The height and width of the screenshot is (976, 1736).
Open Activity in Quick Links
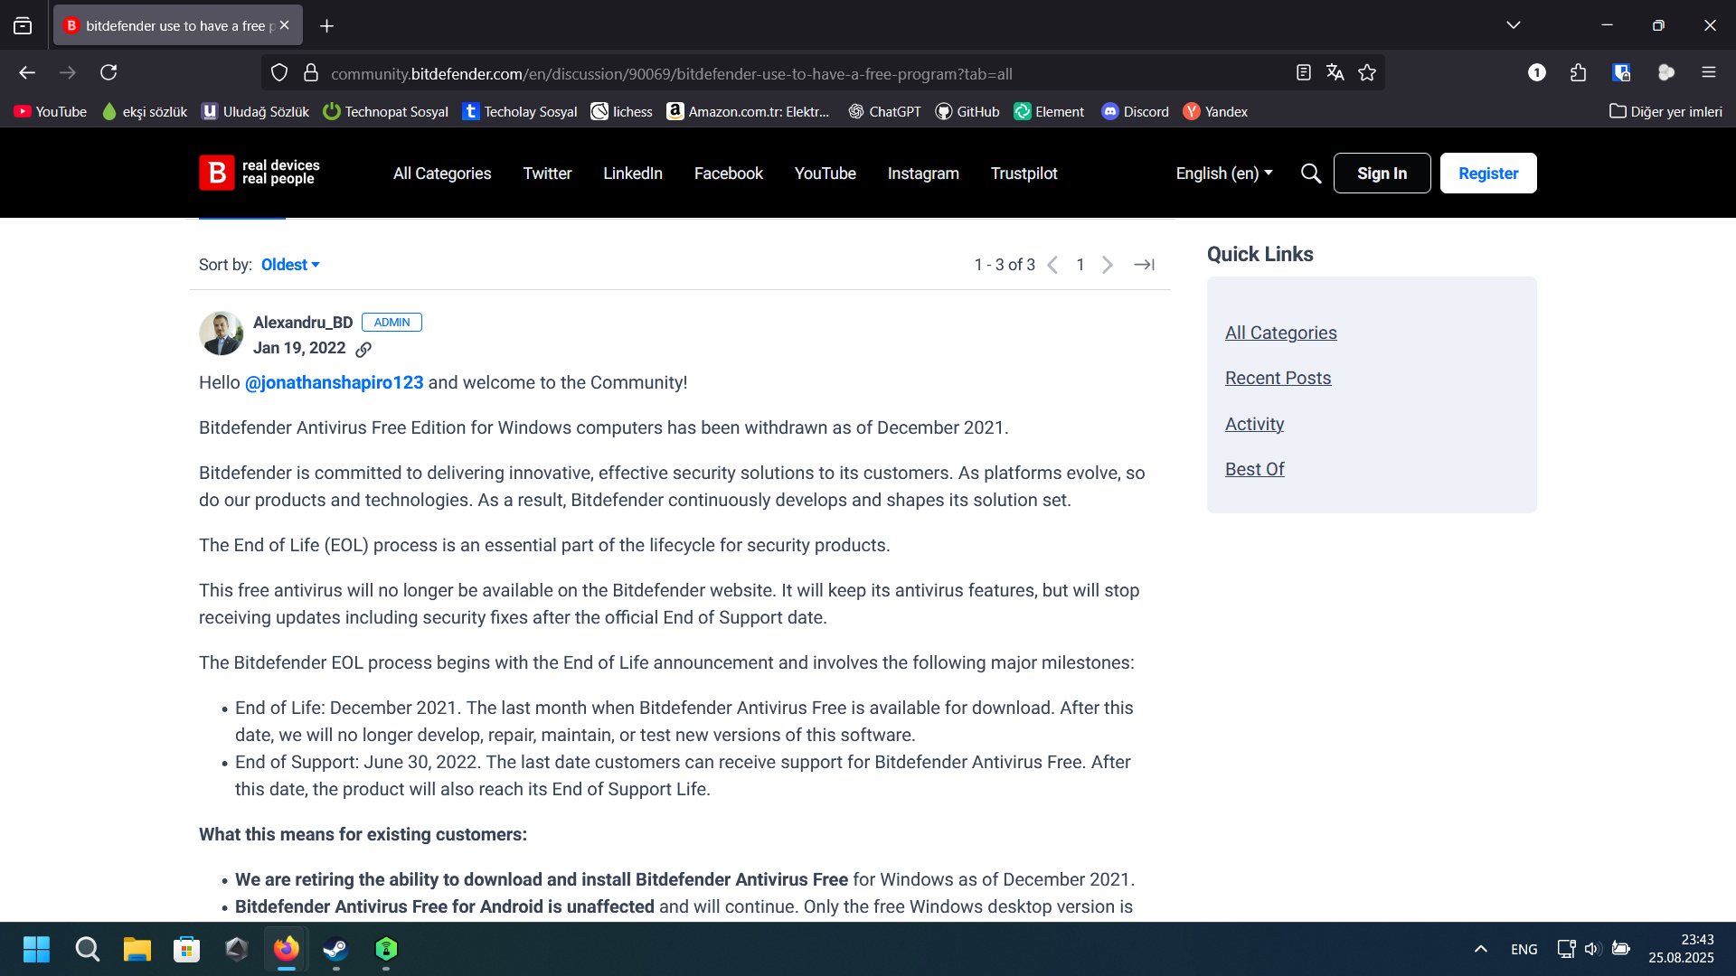point(1254,424)
